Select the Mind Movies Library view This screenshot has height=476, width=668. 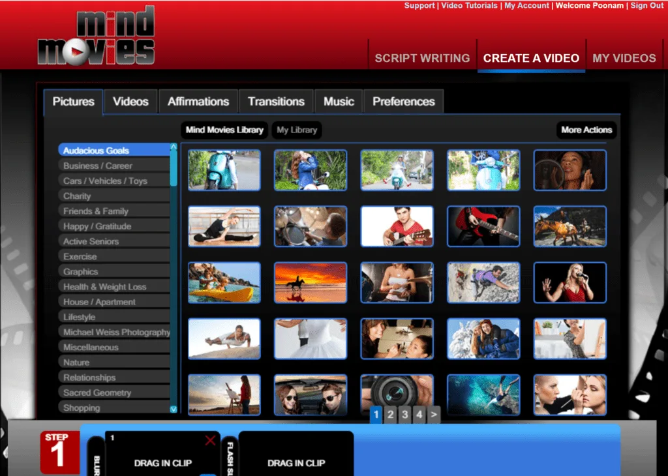coord(224,130)
